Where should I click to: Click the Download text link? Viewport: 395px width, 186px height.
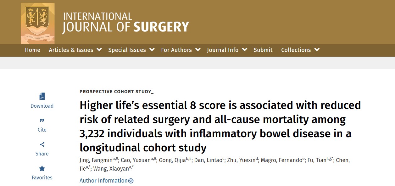tap(42, 106)
